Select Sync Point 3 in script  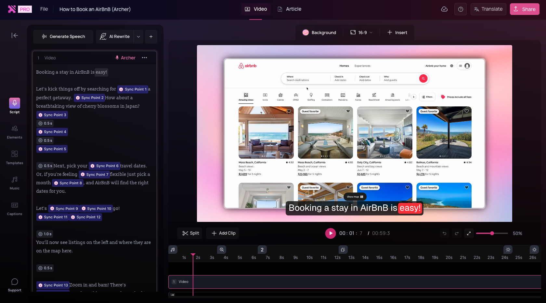pos(52,115)
